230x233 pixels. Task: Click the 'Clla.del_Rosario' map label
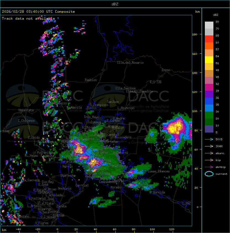pyautogui.click(x=130, y=63)
